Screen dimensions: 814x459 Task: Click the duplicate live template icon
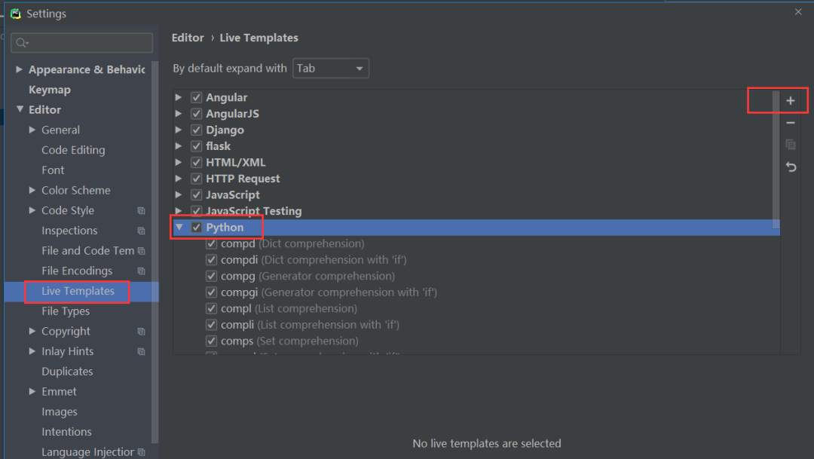[790, 145]
